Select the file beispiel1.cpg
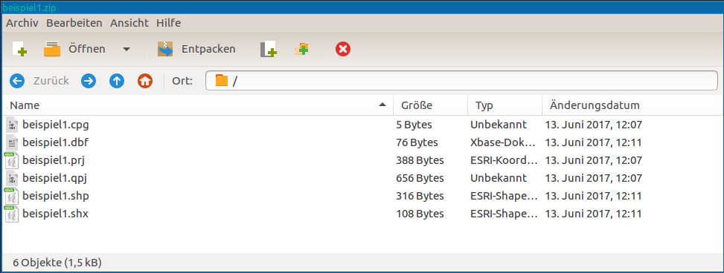The width and height of the screenshot is (724, 273). click(55, 125)
